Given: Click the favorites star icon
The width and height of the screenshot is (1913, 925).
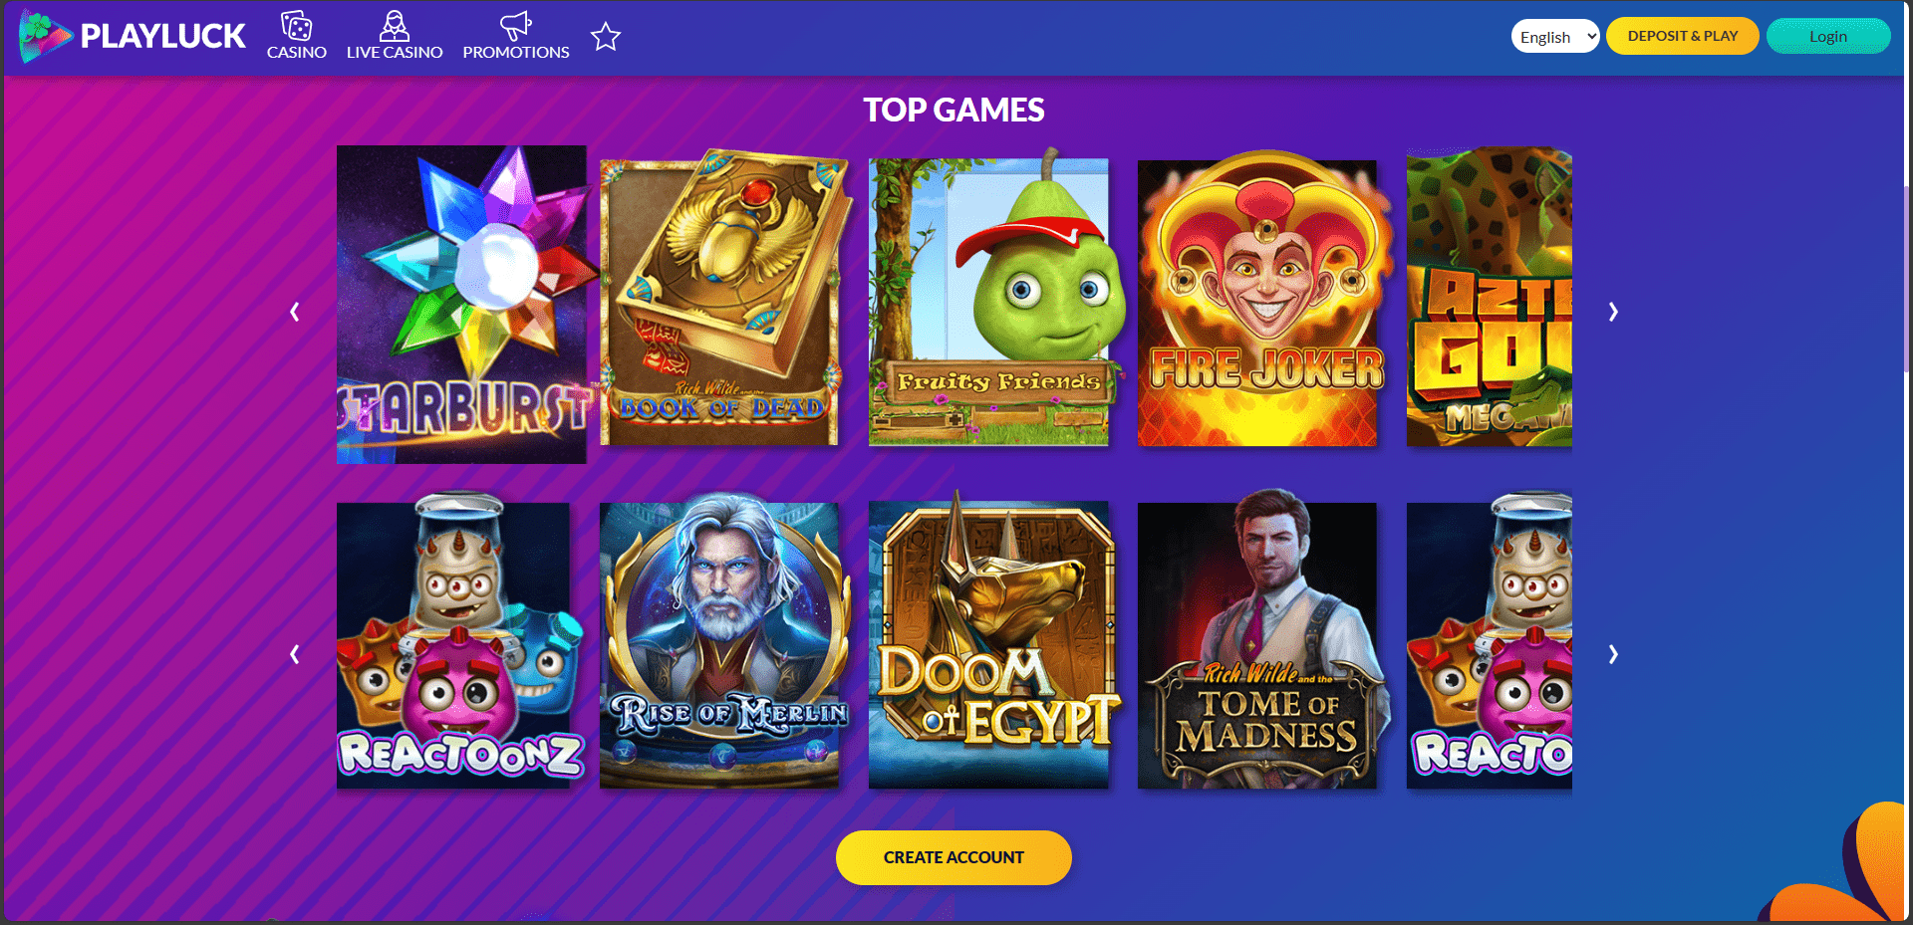Looking at the screenshot, I should tap(606, 37).
